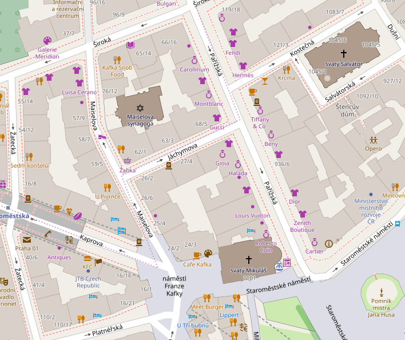Click the náměstí Franze Kafky label
Screen dimensions: 405x340
click(x=174, y=286)
